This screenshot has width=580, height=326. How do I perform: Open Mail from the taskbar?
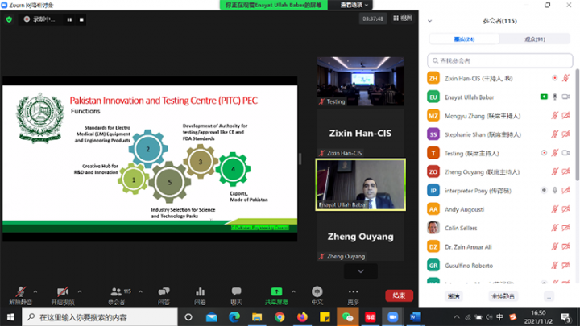(212, 317)
